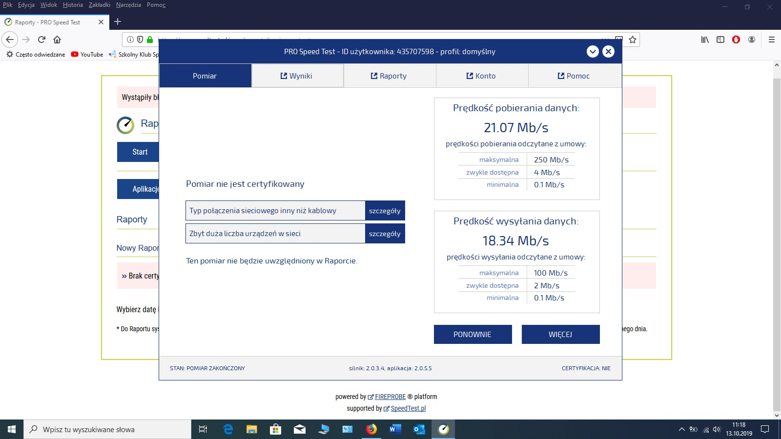Screen dimensions: 781x439
Task: Close the PRO Speed Test dialog with the X icon
Action: tap(608, 51)
